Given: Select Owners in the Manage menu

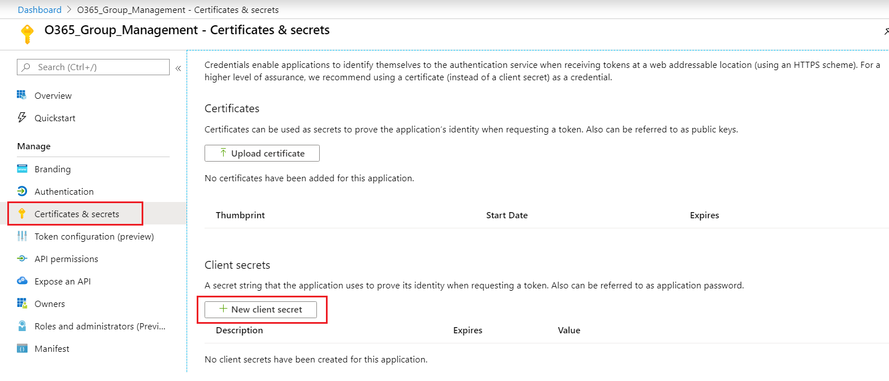Looking at the screenshot, I should 49,304.
